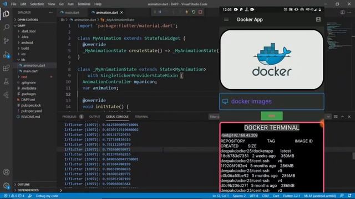
Task: Open Source Control view
Action: click(6, 41)
